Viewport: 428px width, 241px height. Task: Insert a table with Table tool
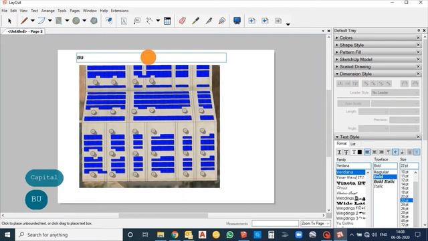click(x=167, y=21)
